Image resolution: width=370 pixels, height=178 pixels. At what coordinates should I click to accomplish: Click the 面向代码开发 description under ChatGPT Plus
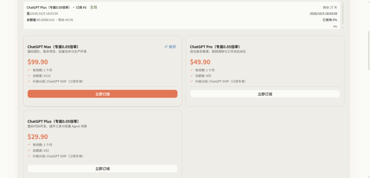[57, 126]
